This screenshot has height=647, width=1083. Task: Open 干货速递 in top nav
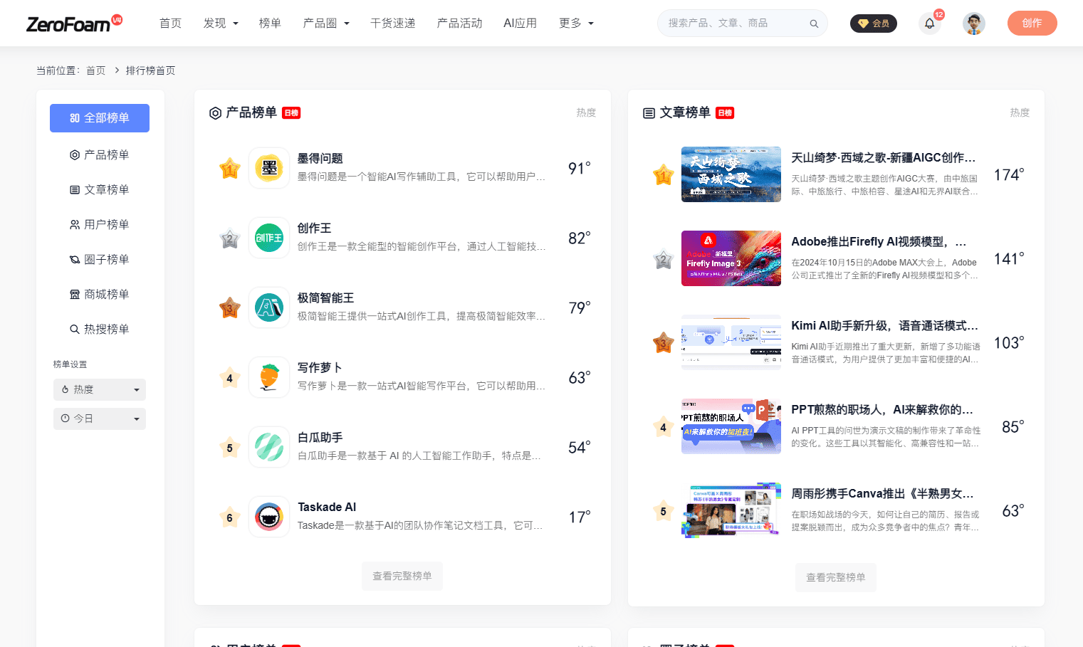tap(393, 23)
